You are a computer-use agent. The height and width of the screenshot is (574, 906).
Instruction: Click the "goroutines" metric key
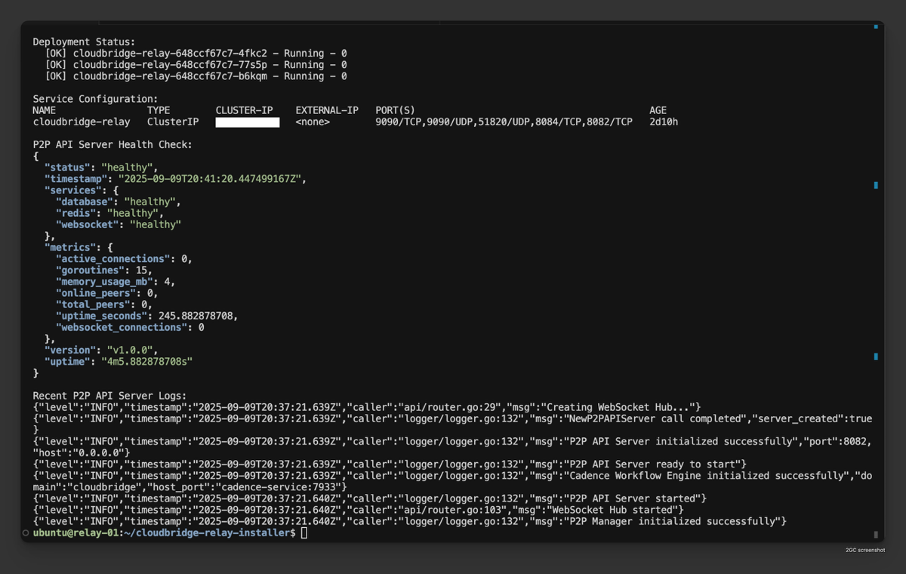[x=90, y=270]
